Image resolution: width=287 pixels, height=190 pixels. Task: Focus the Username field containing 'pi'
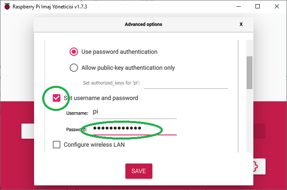tap(134, 113)
